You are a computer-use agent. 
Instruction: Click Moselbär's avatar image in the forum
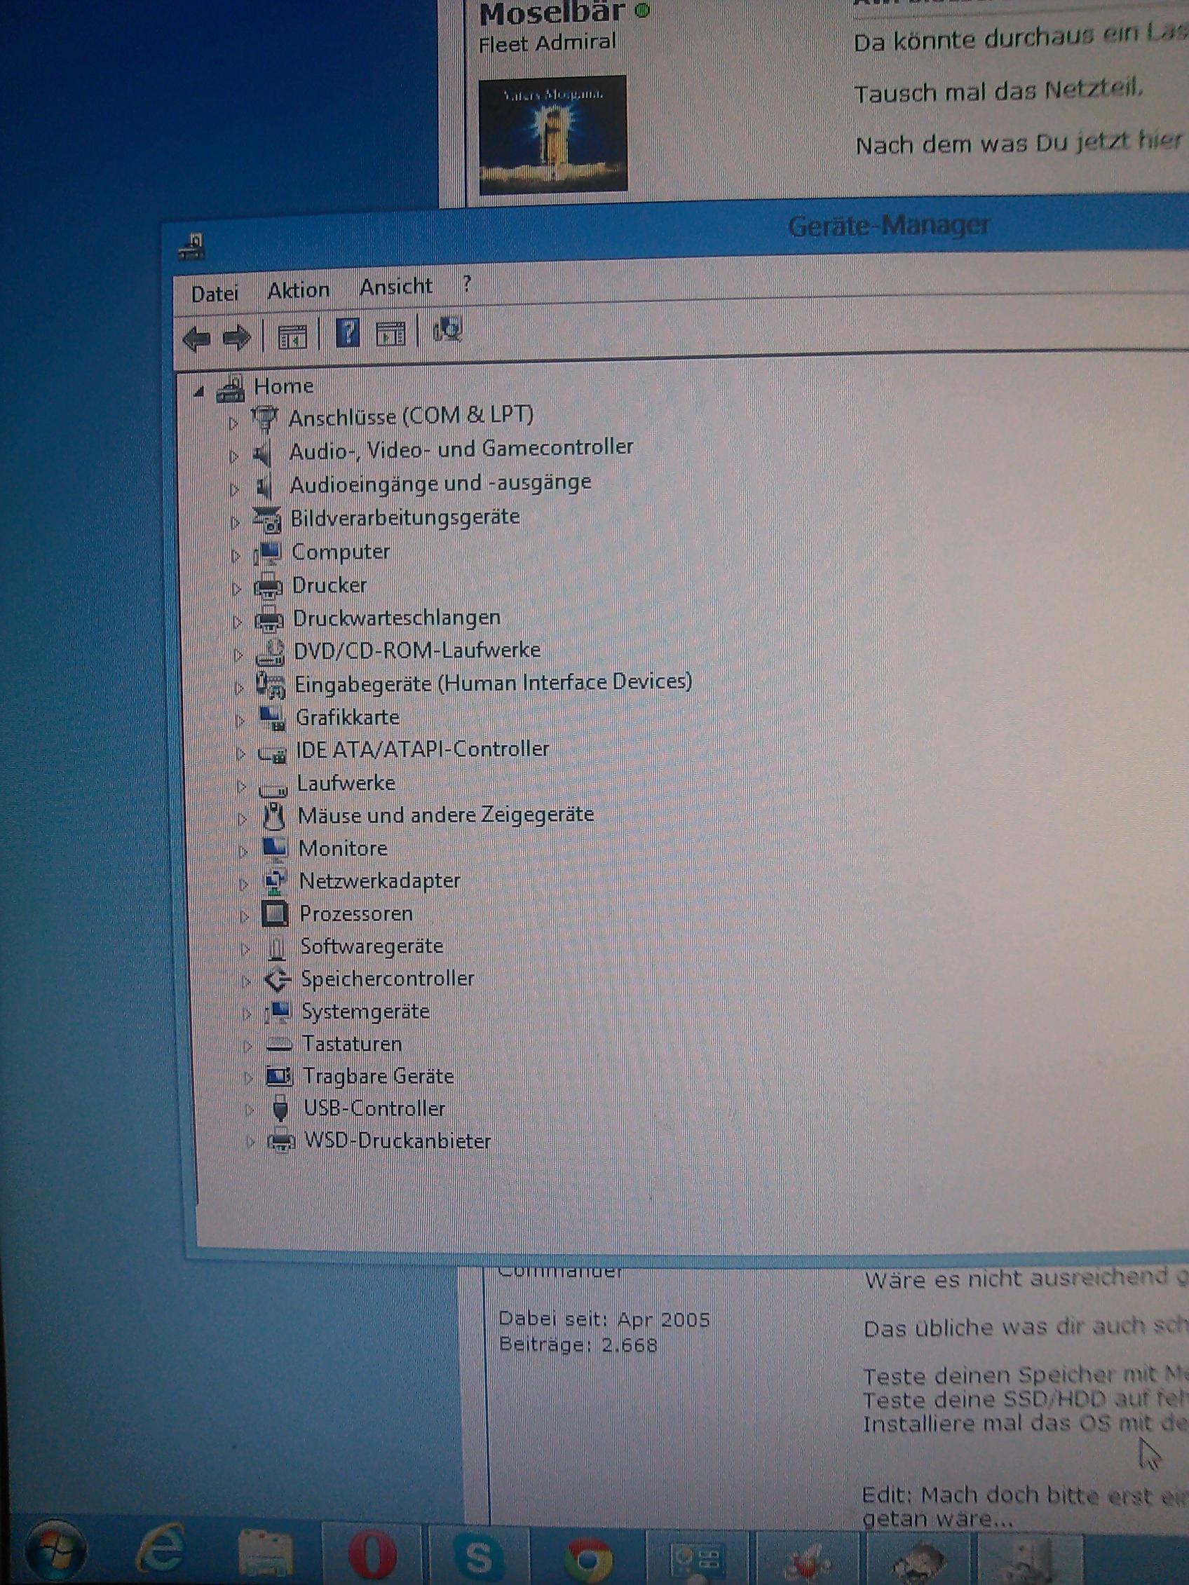[552, 134]
